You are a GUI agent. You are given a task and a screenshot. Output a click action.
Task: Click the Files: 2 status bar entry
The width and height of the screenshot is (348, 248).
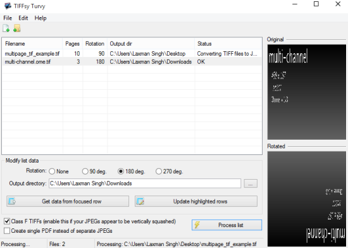pyautogui.click(x=57, y=244)
